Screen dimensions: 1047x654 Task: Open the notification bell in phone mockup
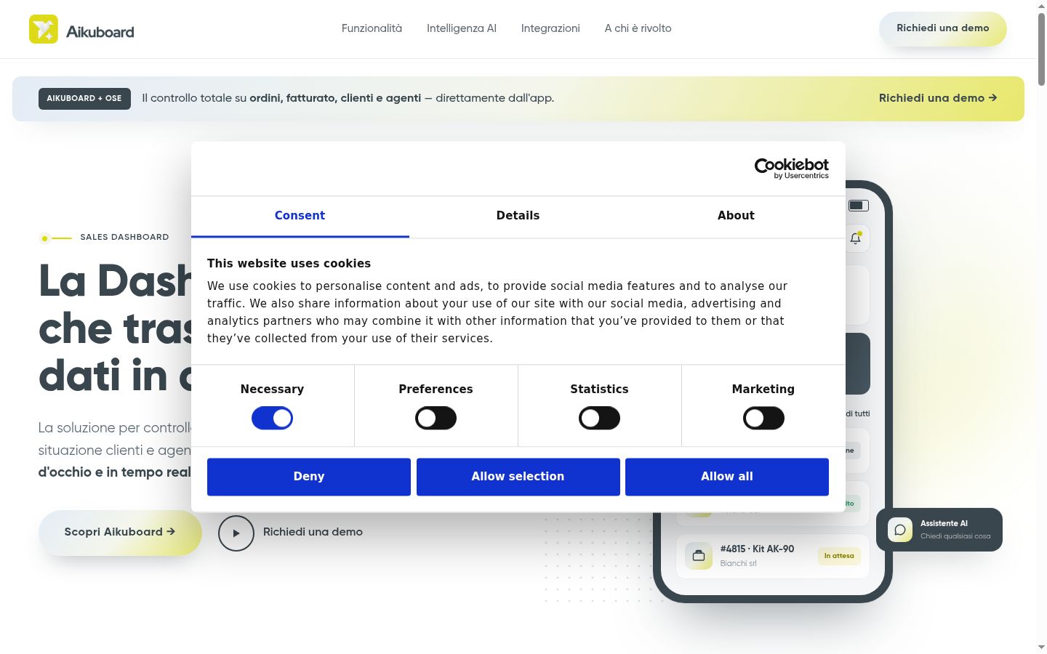[x=856, y=238]
